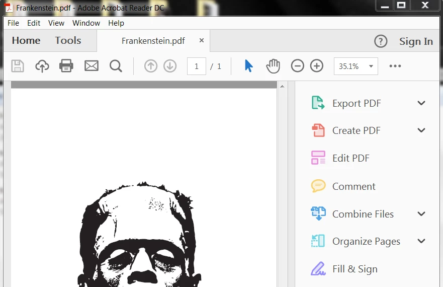The width and height of the screenshot is (443, 287).
Task: Click the Combine Files tool icon
Action: pyautogui.click(x=318, y=213)
